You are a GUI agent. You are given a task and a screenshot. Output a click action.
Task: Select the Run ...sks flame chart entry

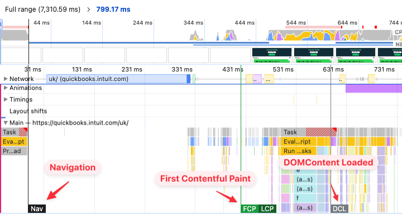[299, 151]
